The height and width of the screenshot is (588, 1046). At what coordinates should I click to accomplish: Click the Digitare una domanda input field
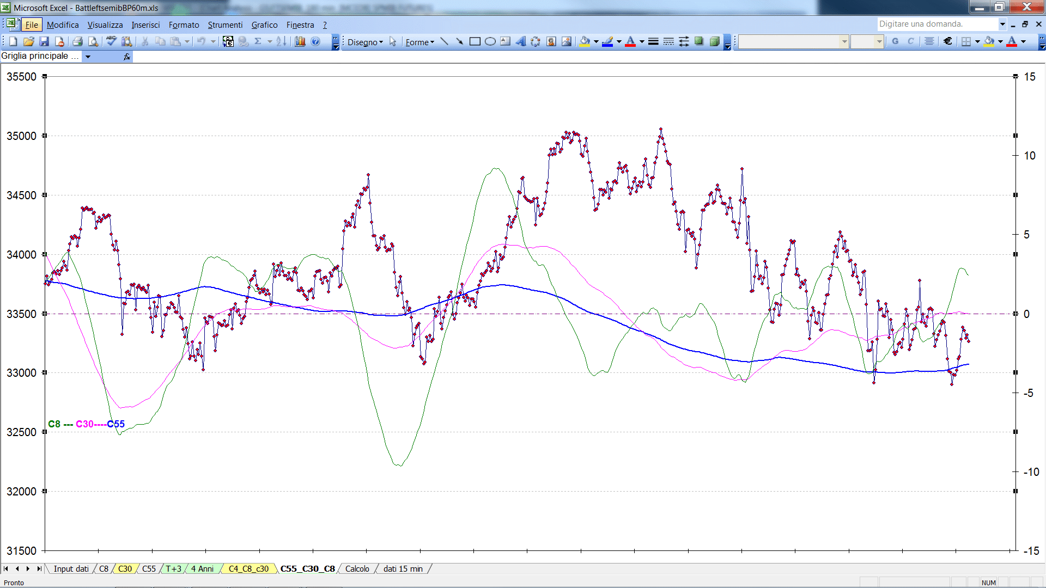pos(937,24)
